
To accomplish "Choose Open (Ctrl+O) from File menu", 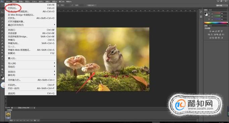I will (x=31, y=8).
